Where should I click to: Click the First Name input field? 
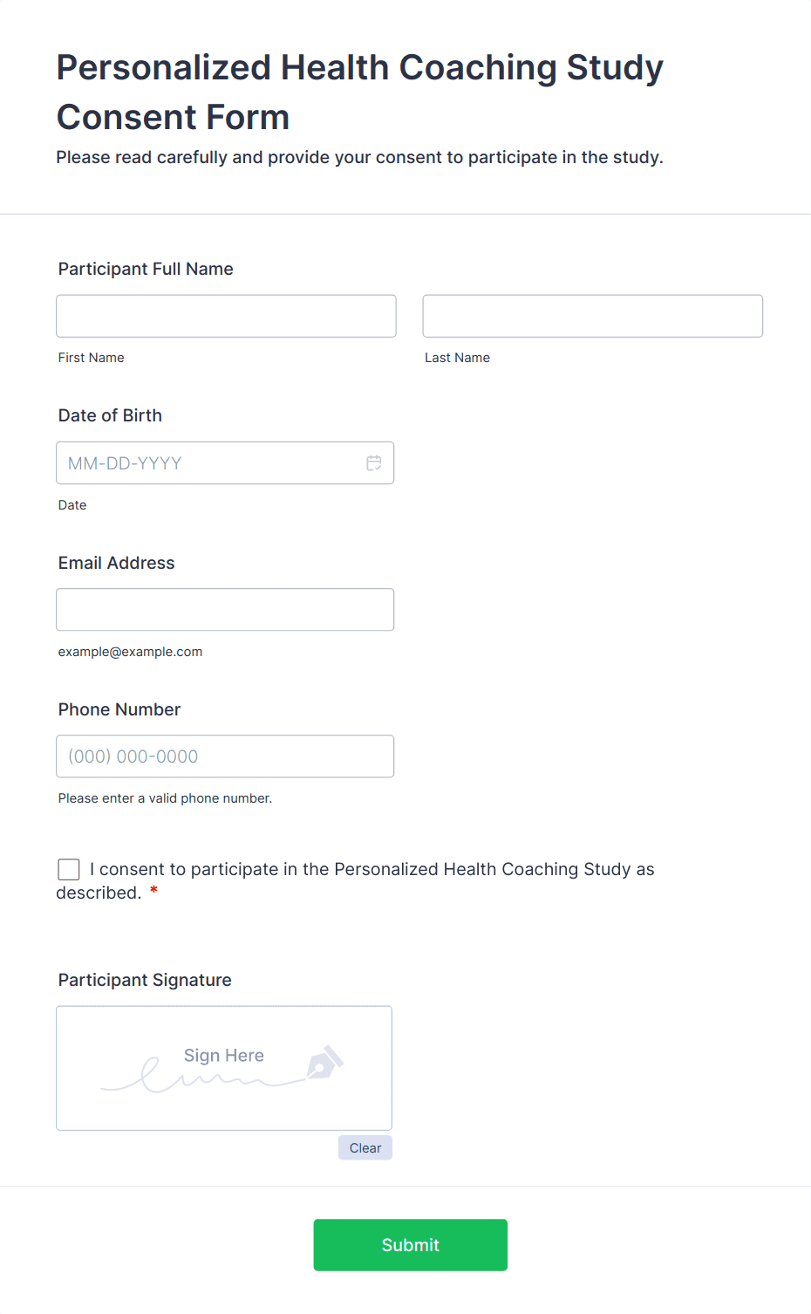coord(226,316)
